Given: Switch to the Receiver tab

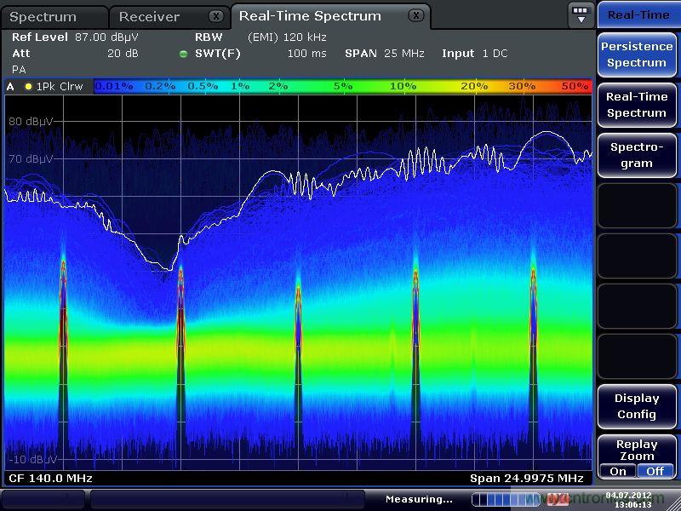Looking at the screenshot, I should (x=150, y=17).
